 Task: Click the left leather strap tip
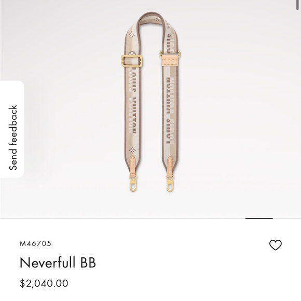[x=133, y=166]
